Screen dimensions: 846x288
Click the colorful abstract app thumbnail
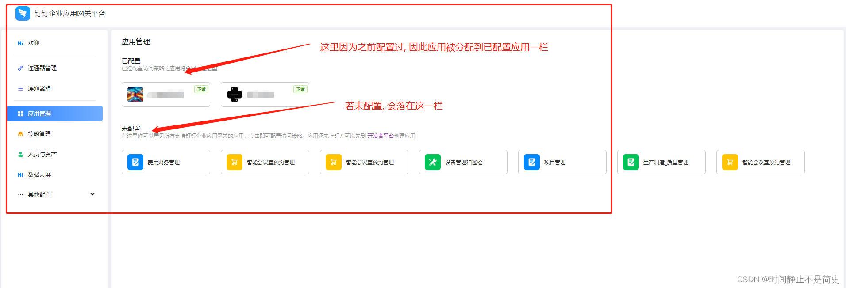[x=135, y=95]
